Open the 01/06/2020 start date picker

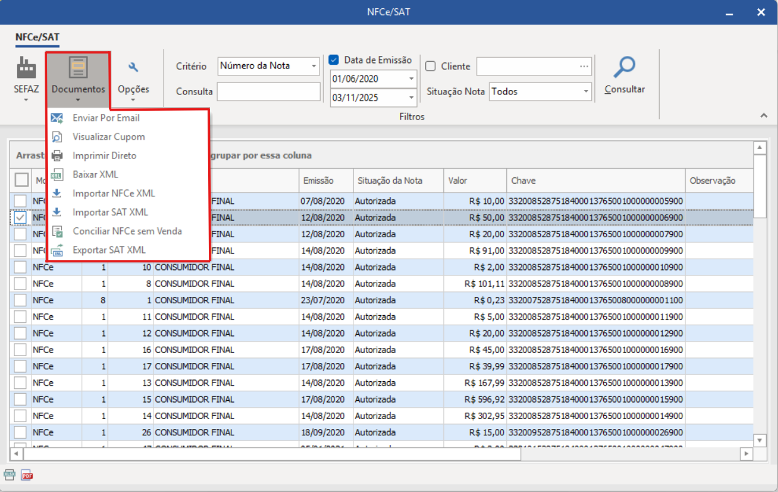[x=411, y=79]
